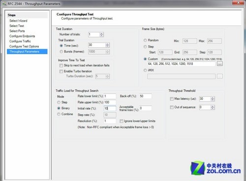The width and height of the screenshot is (246, 181).
Task: Adjust Out of sequence spinner arrows
Action: point(213,107)
